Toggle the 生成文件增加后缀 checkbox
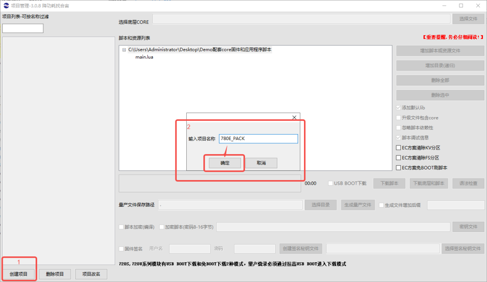 [x=381, y=205]
